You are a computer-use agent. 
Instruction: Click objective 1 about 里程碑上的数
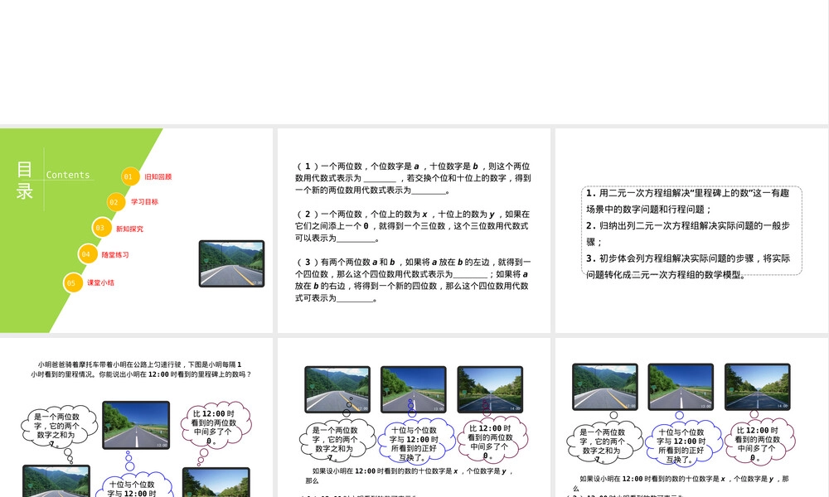click(x=687, y=201)
